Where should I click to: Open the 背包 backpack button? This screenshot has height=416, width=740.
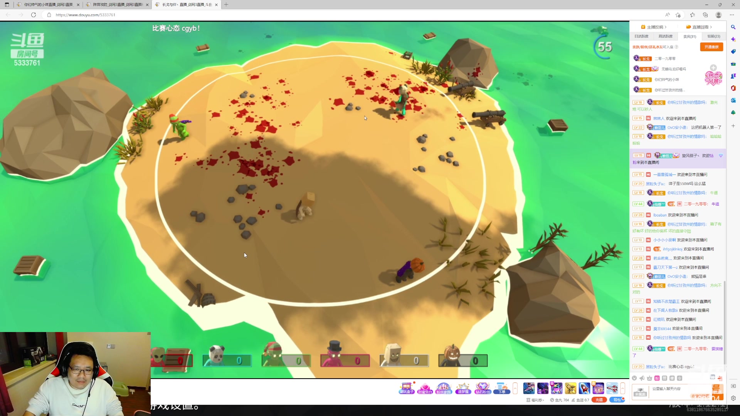coord(617,400)
